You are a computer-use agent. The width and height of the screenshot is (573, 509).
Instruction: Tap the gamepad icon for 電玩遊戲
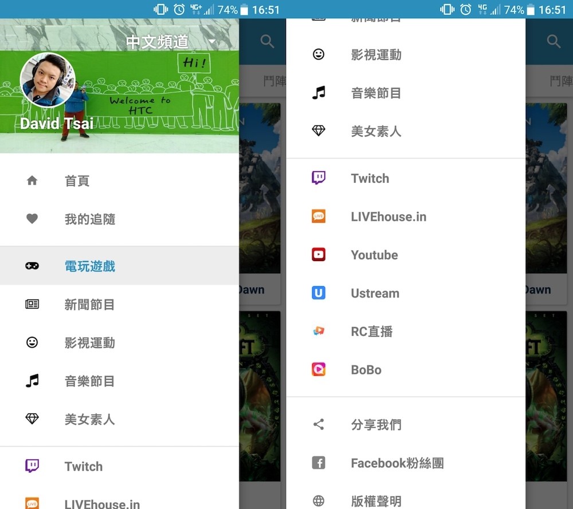32,266
